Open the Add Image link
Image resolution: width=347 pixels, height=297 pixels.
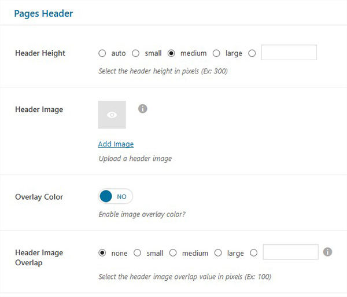(x=116, y=144)
